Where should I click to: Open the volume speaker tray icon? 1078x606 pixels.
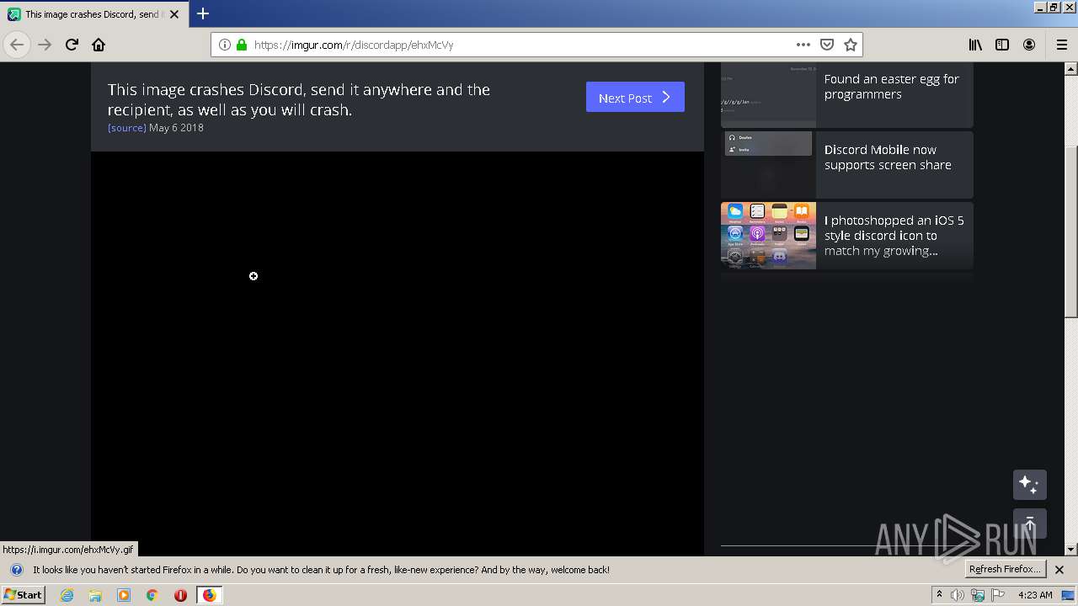coord(958,595)
